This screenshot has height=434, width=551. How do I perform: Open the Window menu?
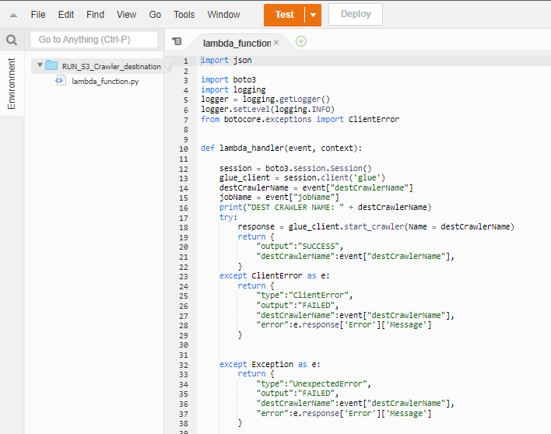pyautogui.click(x=223, y=15)
